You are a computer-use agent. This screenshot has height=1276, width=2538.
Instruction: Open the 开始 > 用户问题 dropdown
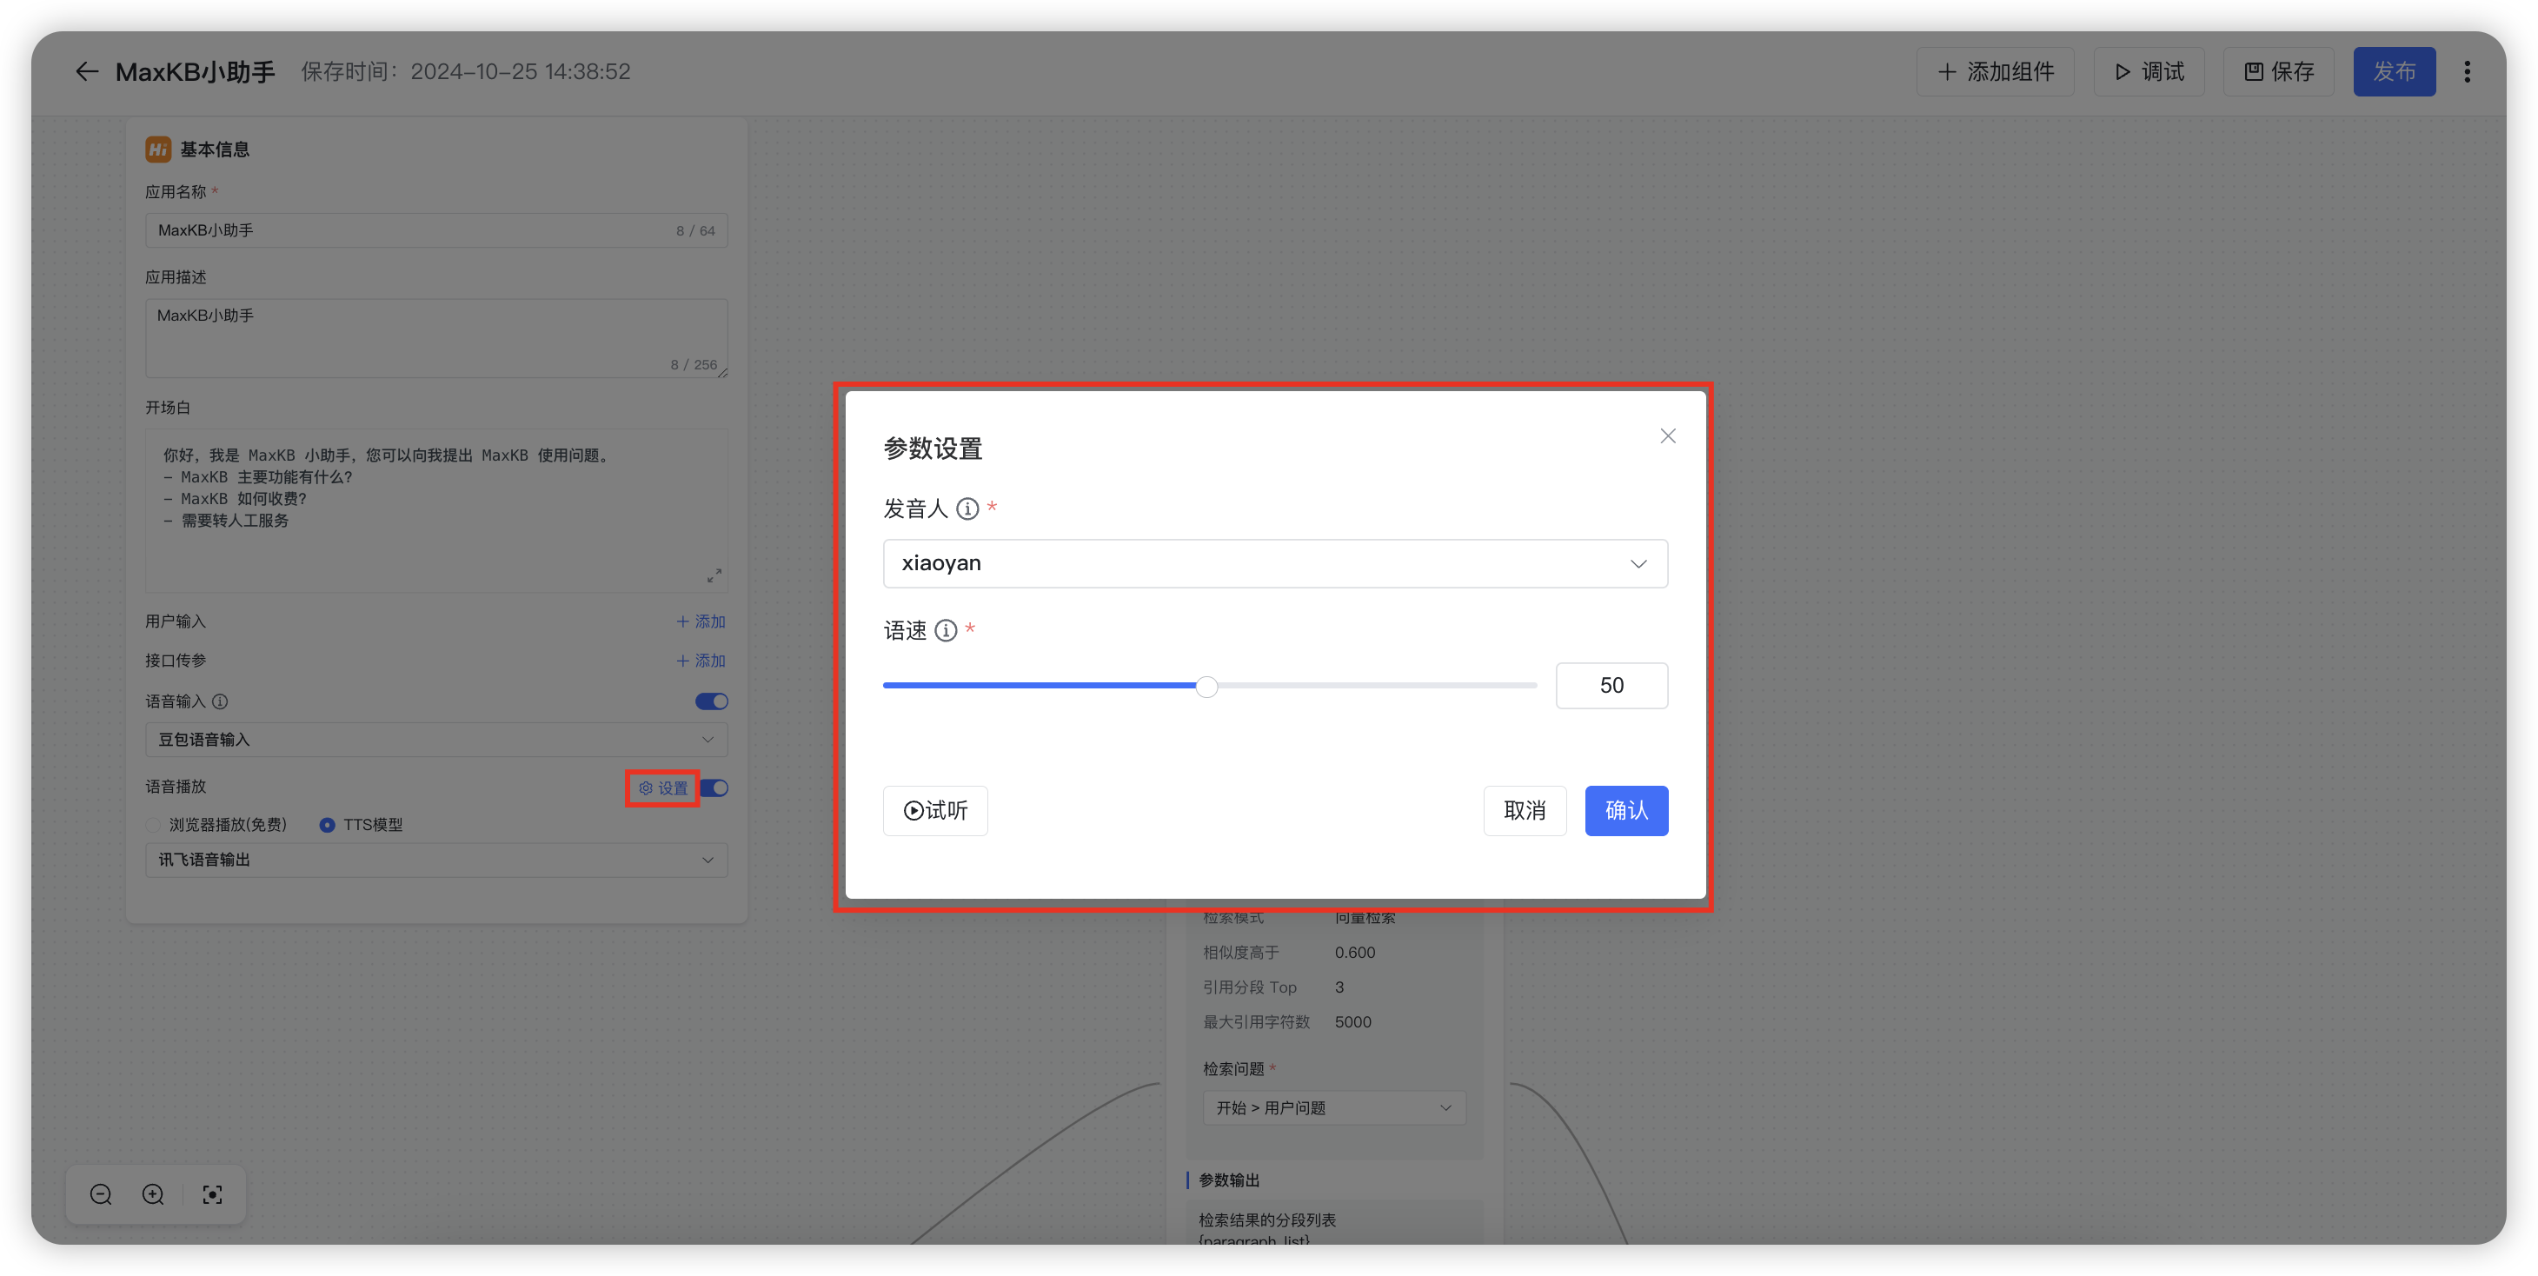point(1334,1108)
